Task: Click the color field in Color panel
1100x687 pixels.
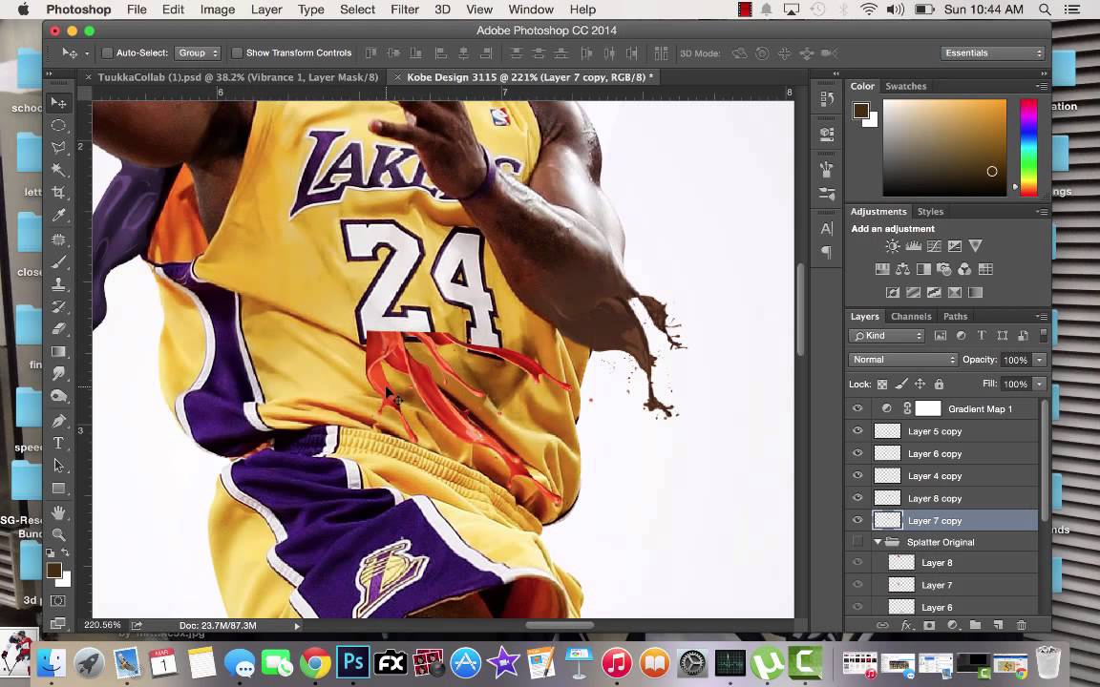Action: (944, 148)
